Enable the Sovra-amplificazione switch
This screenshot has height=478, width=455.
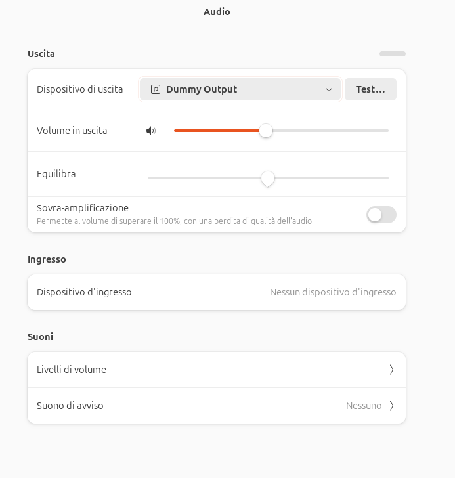(x=381, y=215)
